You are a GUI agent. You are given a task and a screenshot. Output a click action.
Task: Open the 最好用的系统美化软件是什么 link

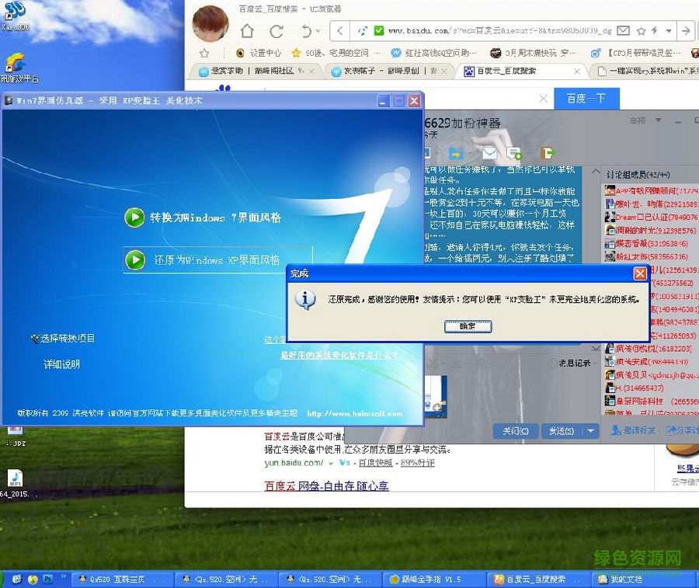[336, 355]
